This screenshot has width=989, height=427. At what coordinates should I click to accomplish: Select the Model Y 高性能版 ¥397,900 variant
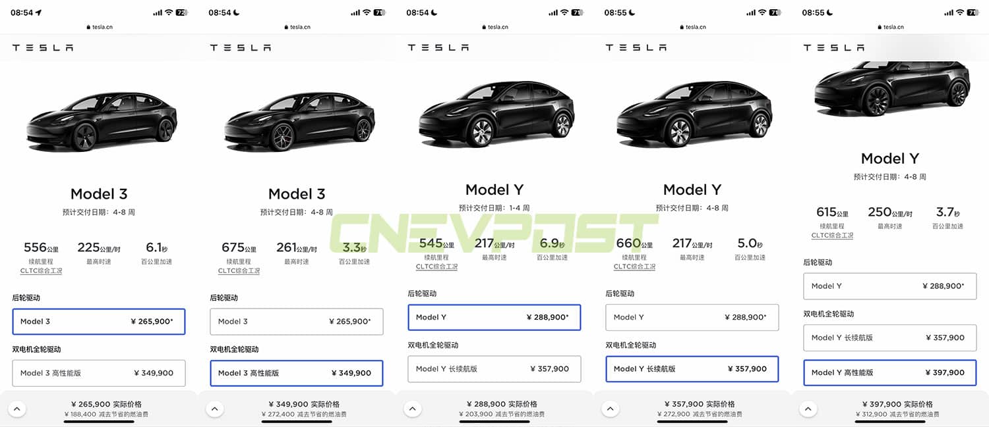[889, 372]
